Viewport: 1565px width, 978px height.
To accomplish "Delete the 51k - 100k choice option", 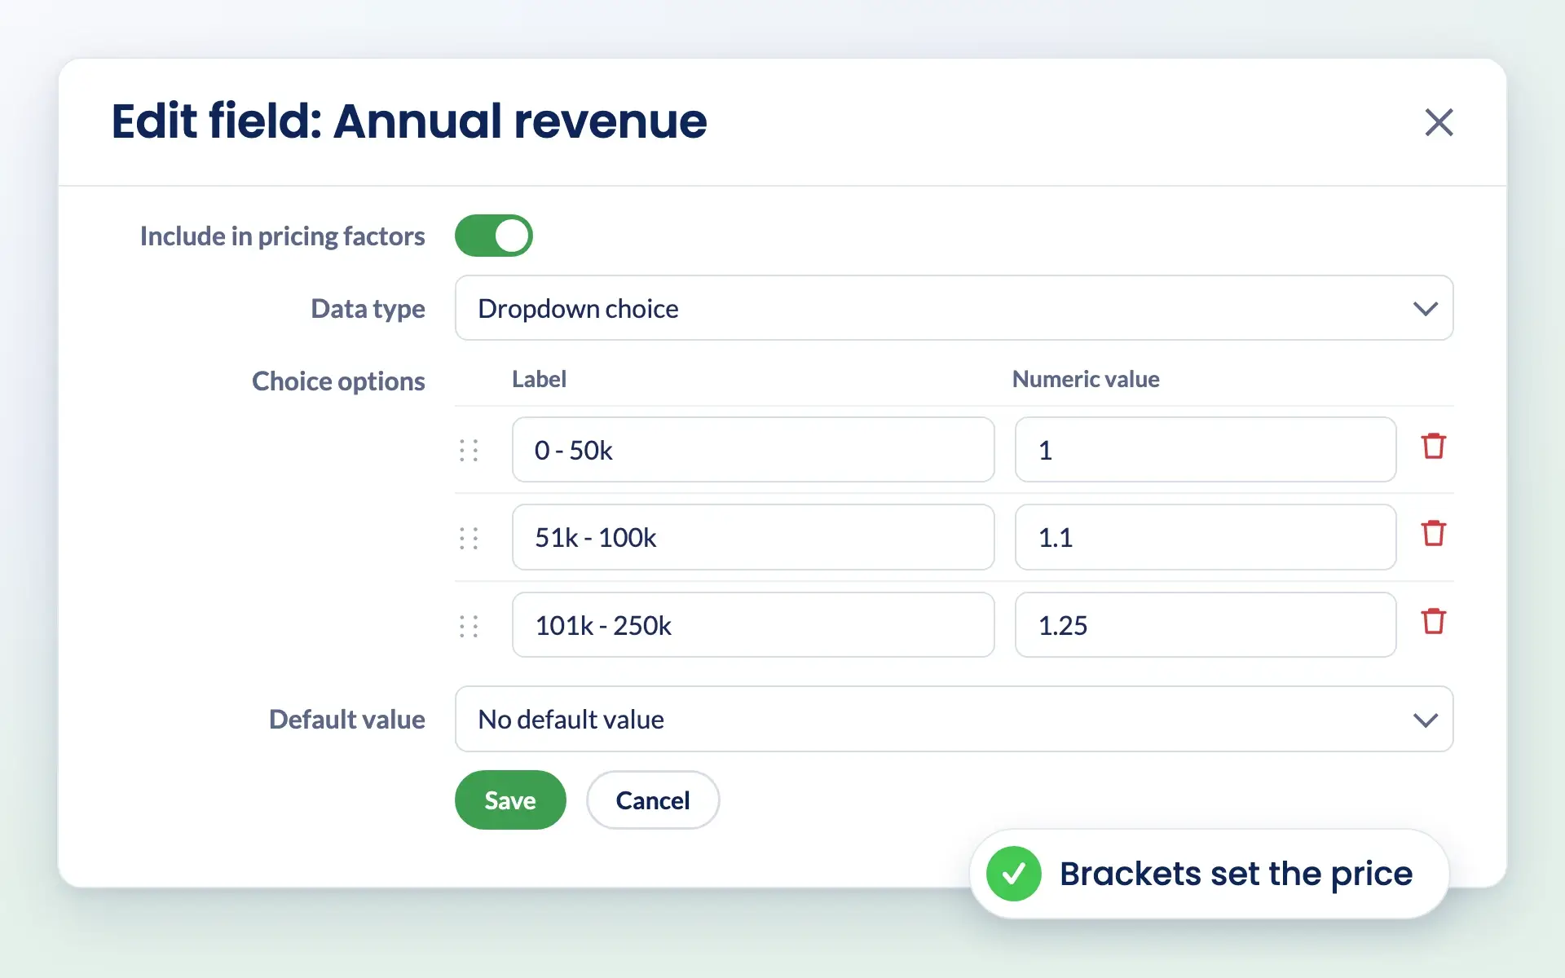I will click(x=1433, y=534).
